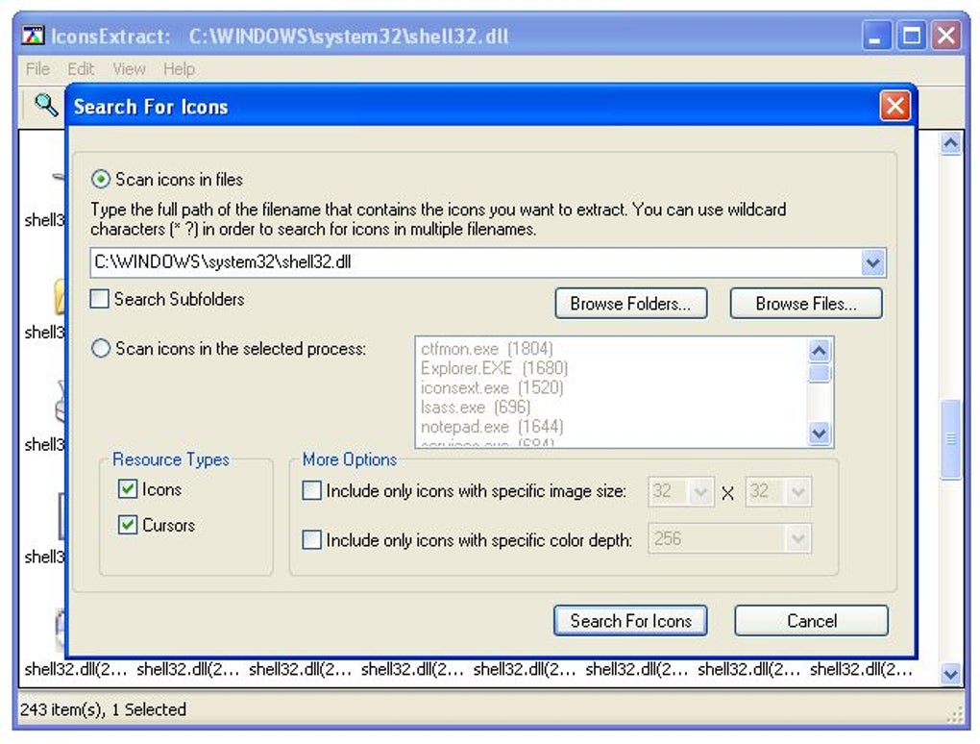Click the Browse Folders button
Image resolution: width=980 pixels, height=744 pixels.
point(631,304)
